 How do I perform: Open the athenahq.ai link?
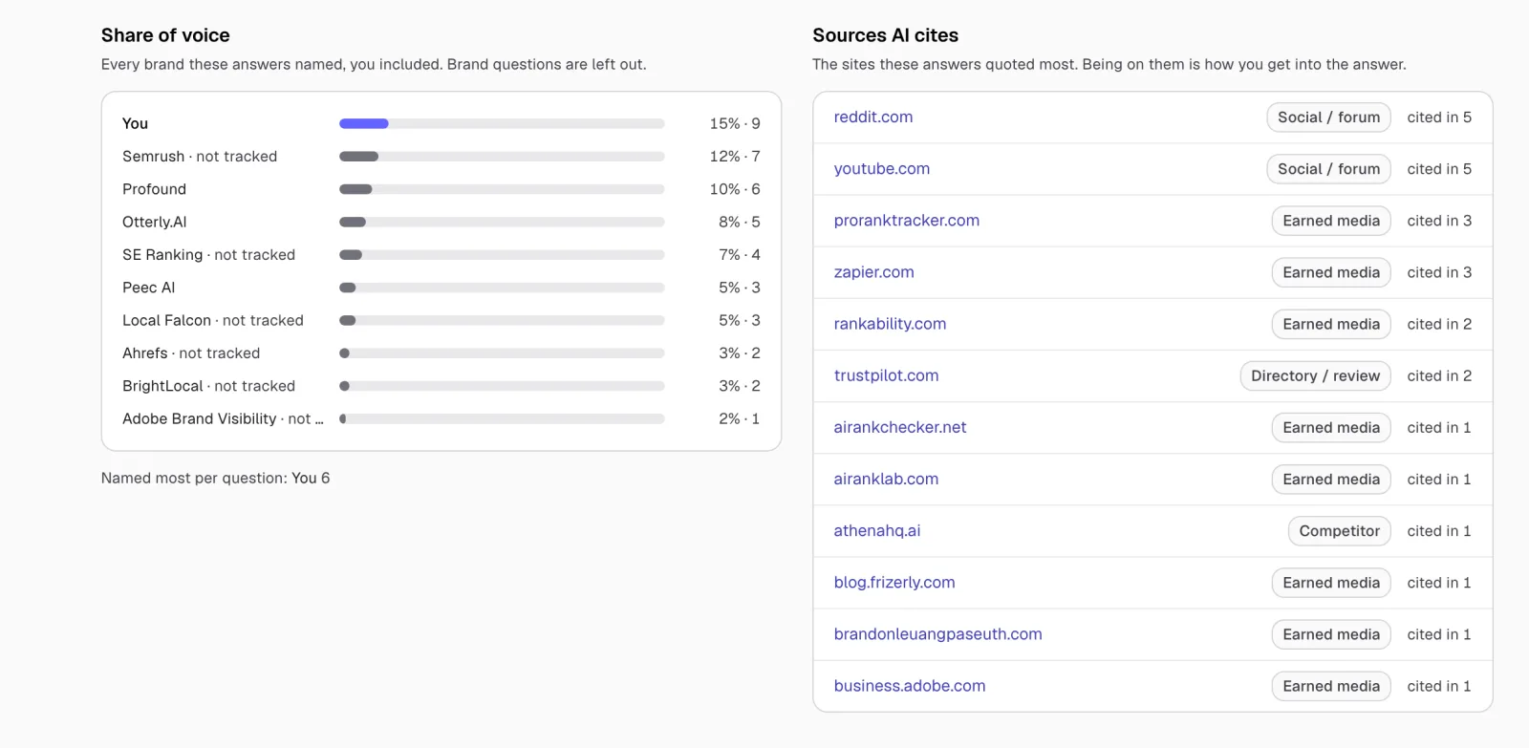pyautogui.click(x=876, y=530)
